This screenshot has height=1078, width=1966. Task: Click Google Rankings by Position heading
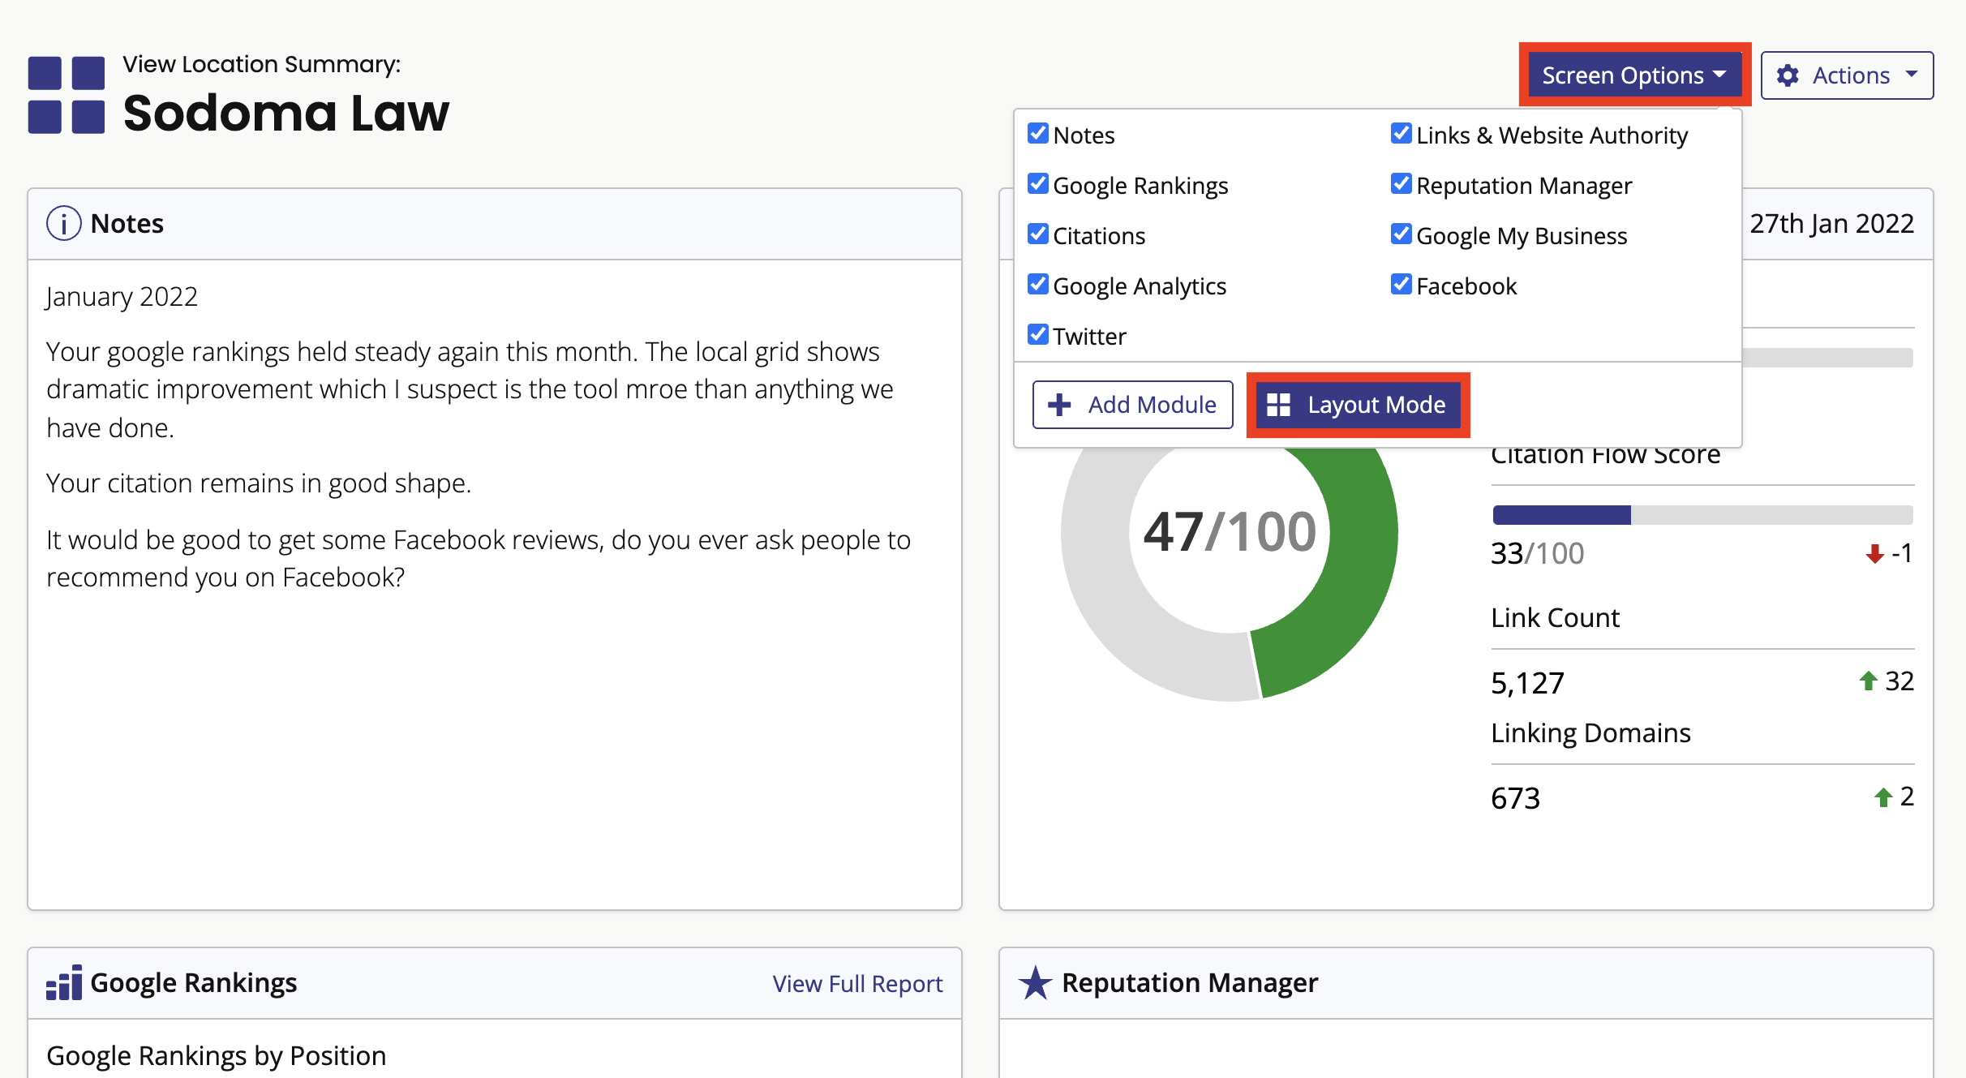click(x=216, y=1056)
